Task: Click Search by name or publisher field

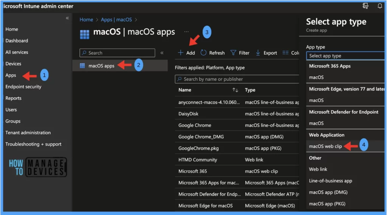Action: tap(237, 79)
